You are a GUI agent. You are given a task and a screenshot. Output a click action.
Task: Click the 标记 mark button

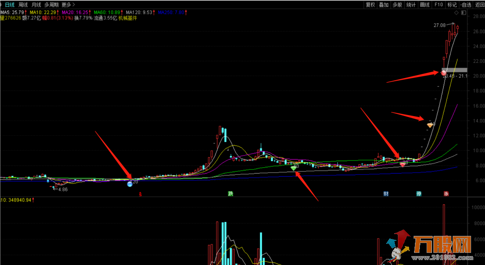point(452,4)
